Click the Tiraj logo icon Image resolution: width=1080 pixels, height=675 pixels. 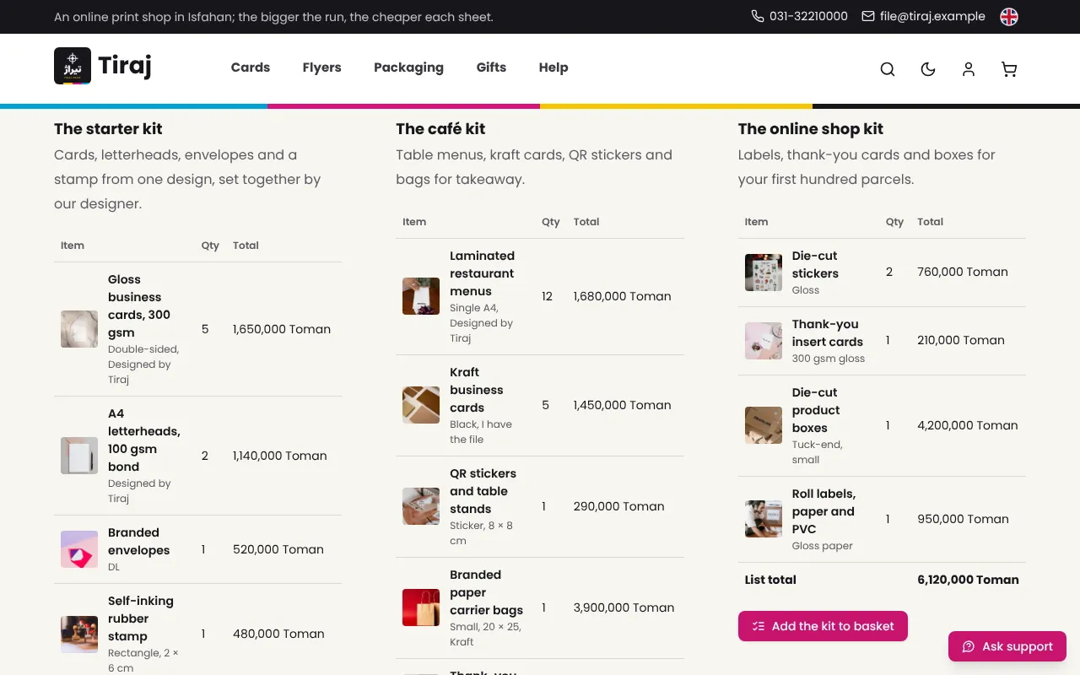coord(73,66)
